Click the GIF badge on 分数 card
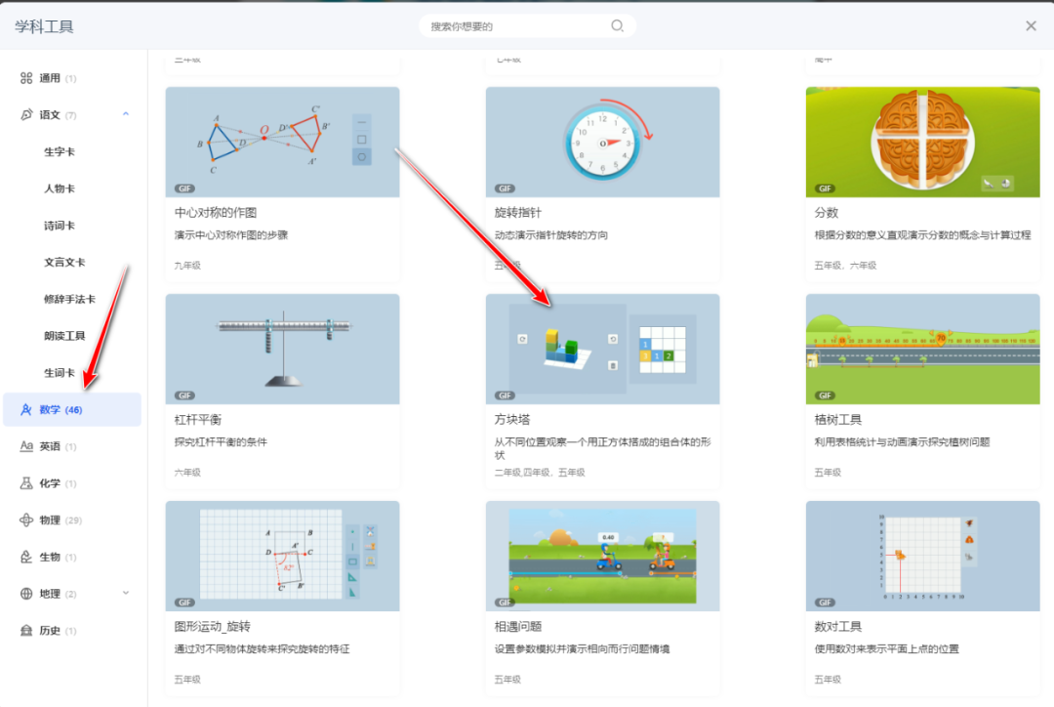The width and height of the screenshot is (1054, 707). [823, 187]
